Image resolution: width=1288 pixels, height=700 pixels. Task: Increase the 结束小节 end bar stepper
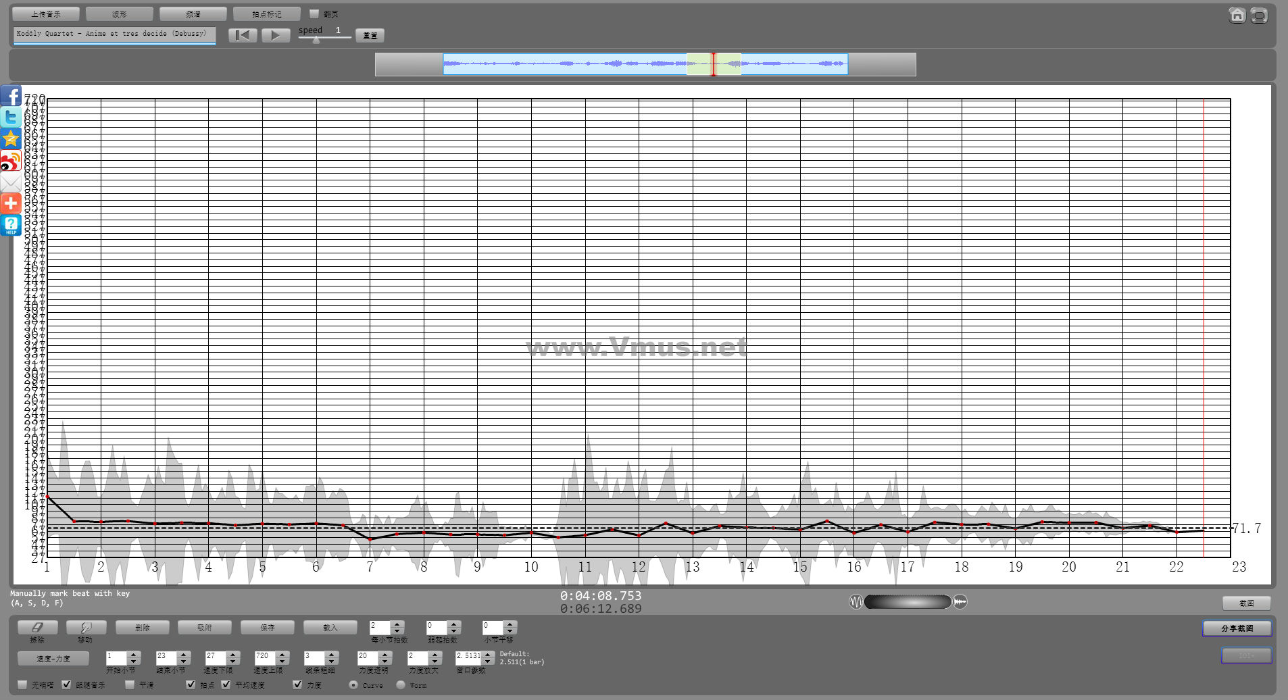(183, 654)
